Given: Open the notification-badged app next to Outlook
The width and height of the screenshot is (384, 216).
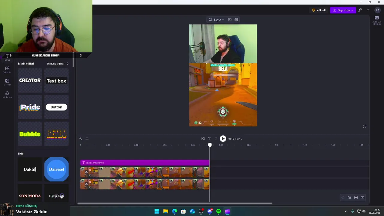Looking at the screenshot, I should 201,211.
